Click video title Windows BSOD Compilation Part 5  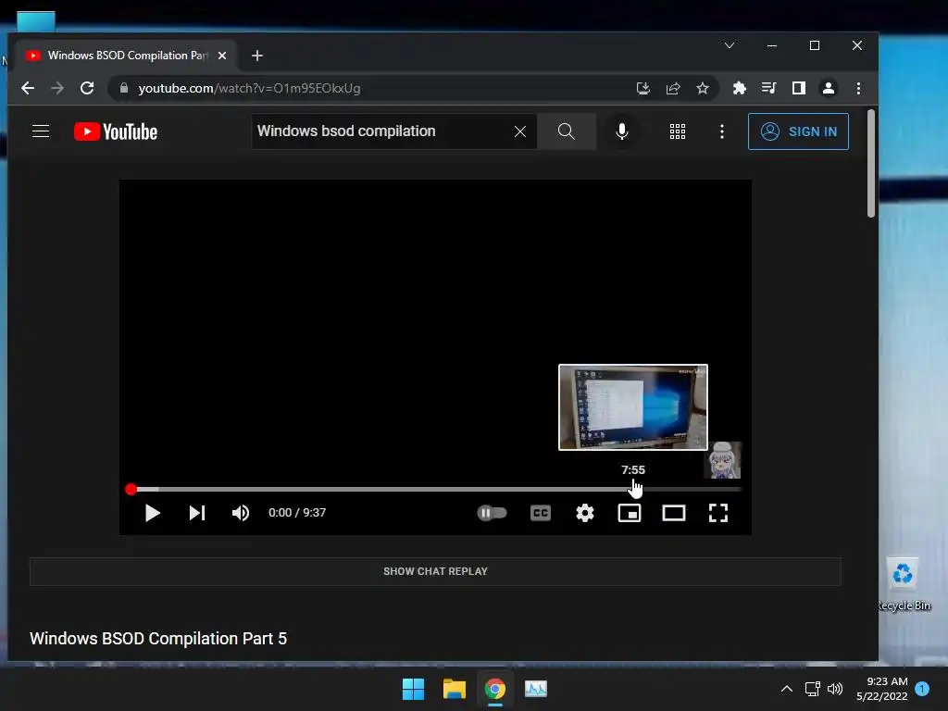coord(158,639)
